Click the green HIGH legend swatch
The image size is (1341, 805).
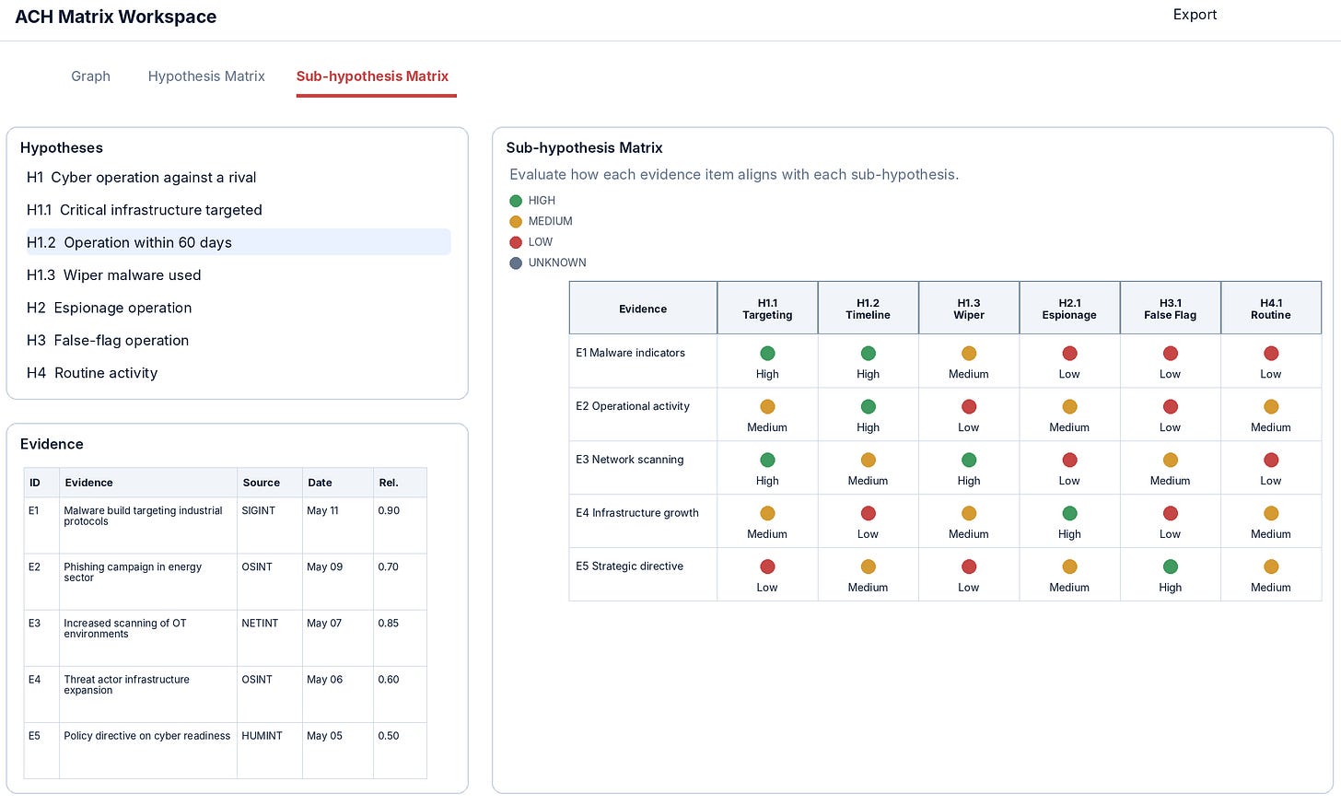(516, 201)
